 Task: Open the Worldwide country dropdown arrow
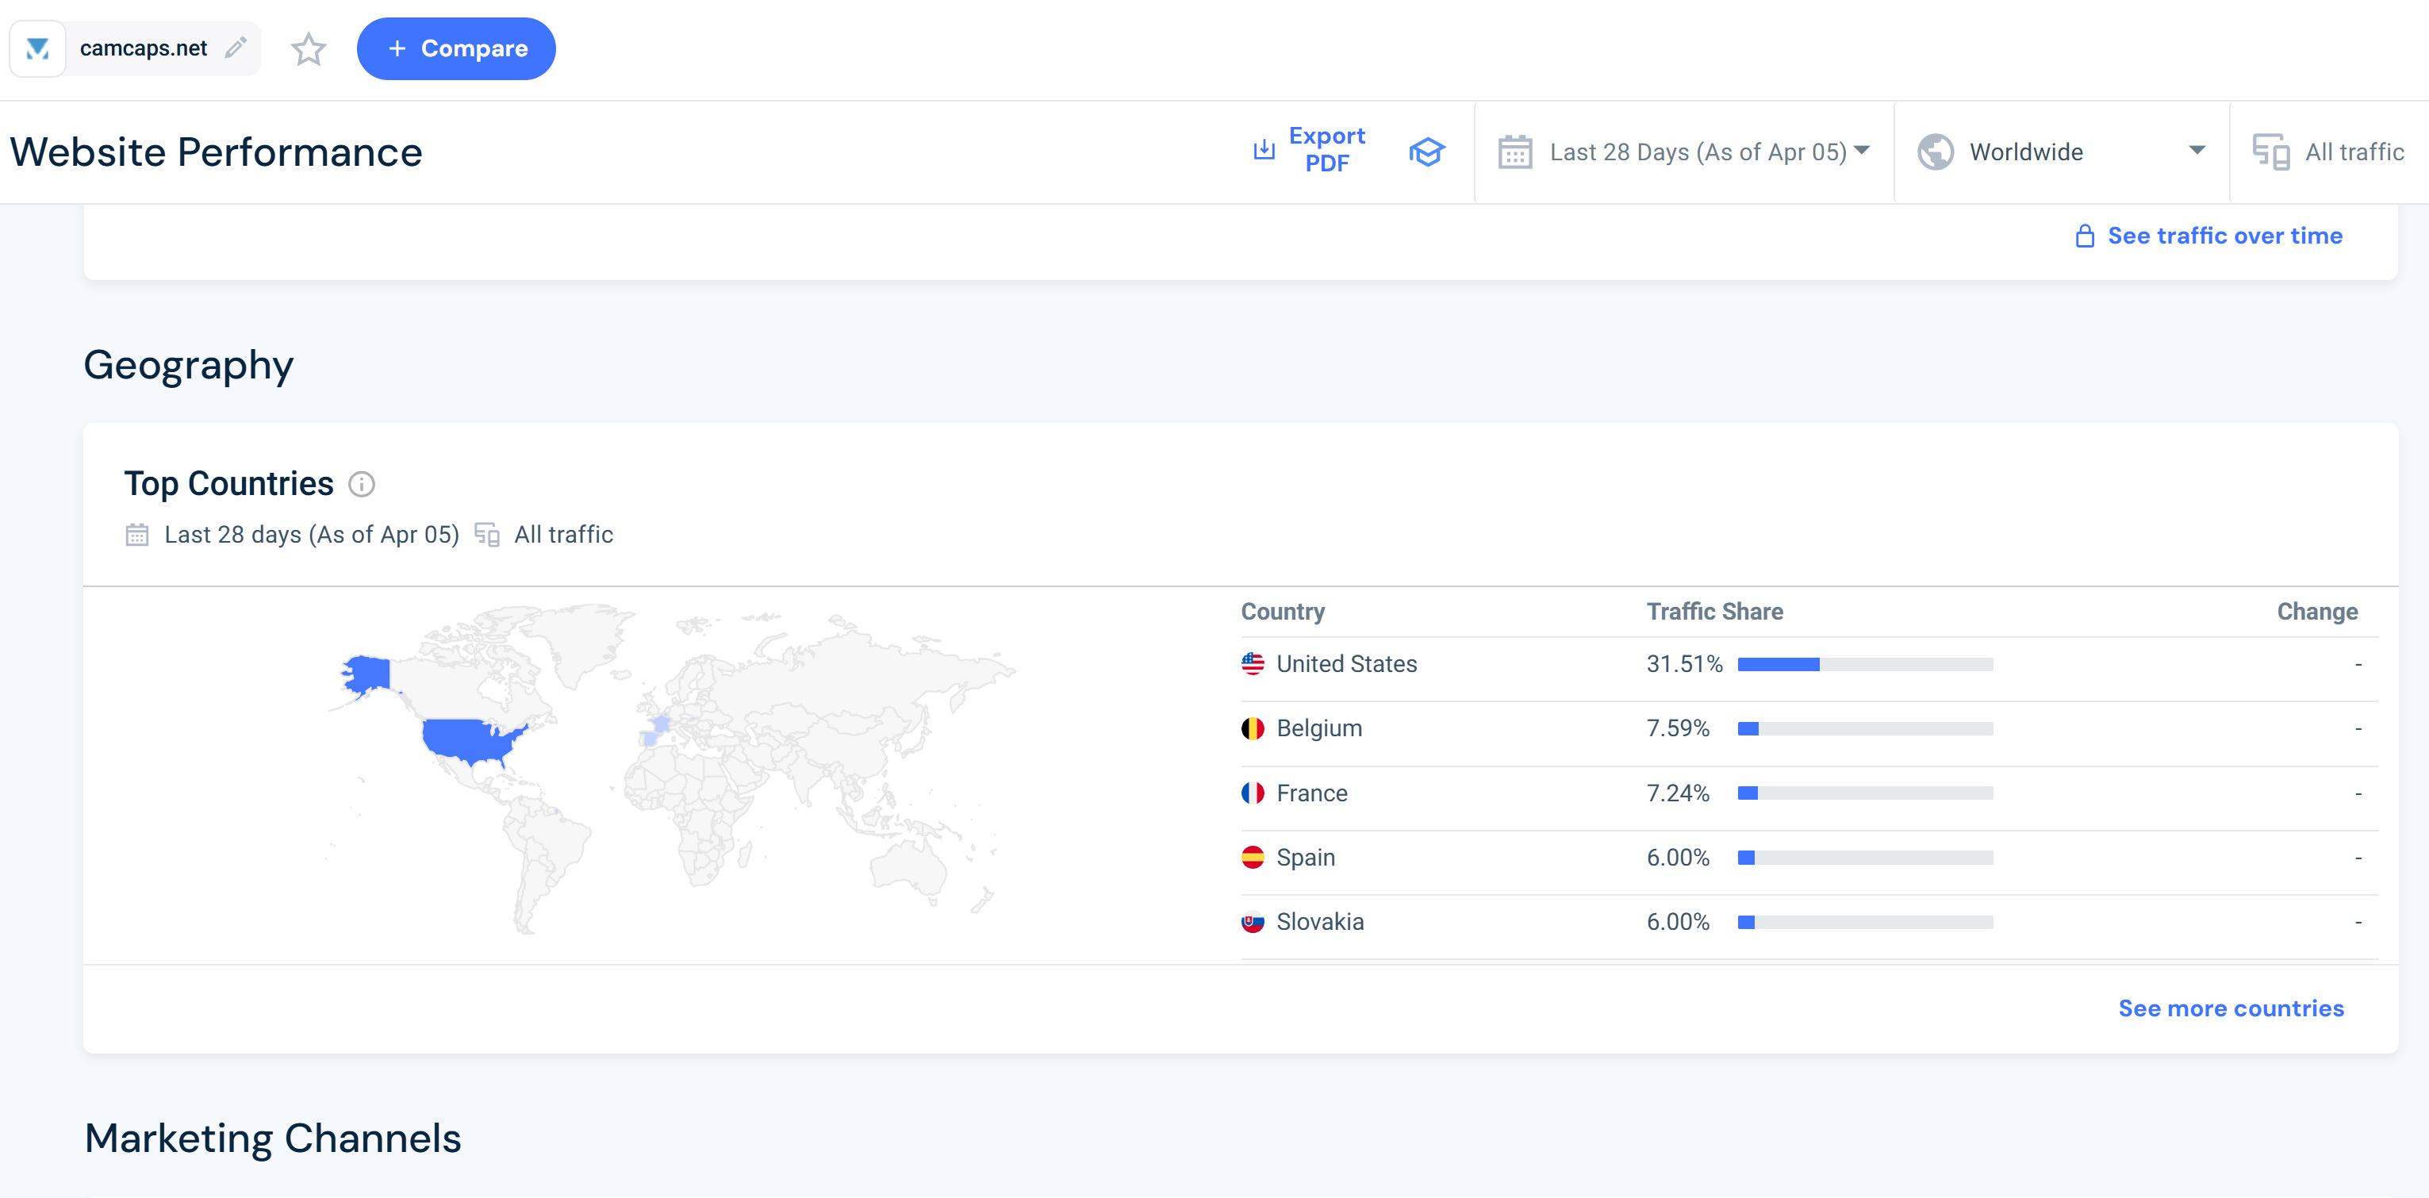coord(2196,151)
